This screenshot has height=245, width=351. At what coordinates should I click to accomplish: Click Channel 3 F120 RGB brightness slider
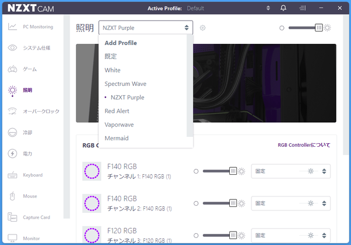click(x=219, y=236)
